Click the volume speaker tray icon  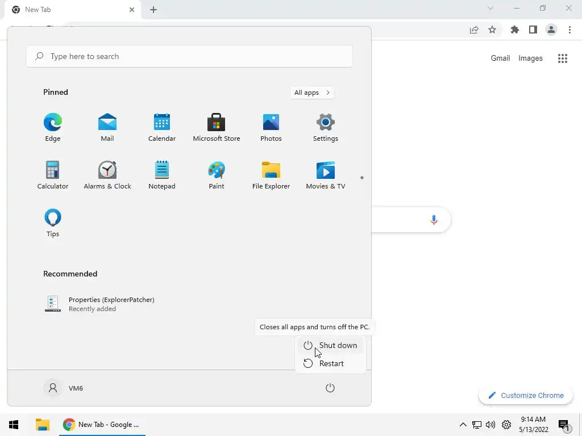pyautogui.click(x=490, y=425)
